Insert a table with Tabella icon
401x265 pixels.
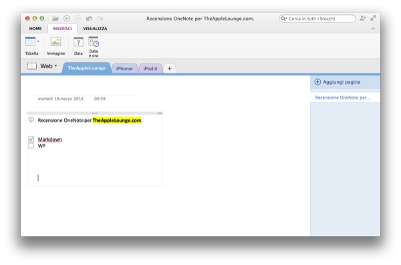tap(30, 41)
